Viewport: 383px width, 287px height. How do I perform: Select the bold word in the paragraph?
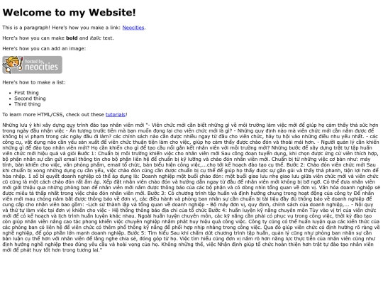72,38
